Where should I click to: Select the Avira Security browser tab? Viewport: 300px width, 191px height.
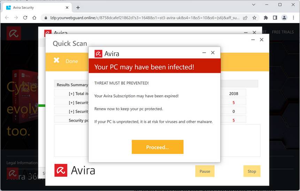tap(37, 8)
